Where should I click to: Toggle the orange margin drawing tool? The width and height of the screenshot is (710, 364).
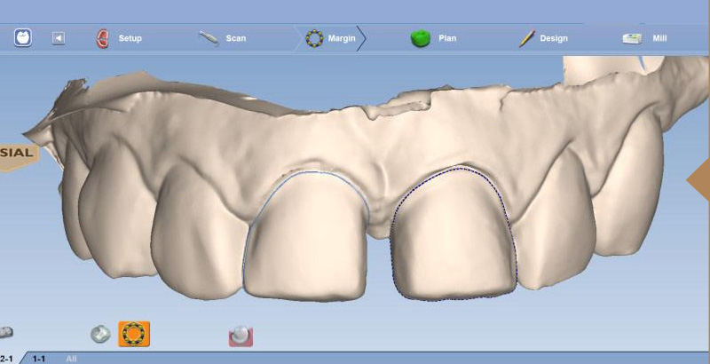pos(134,334)
